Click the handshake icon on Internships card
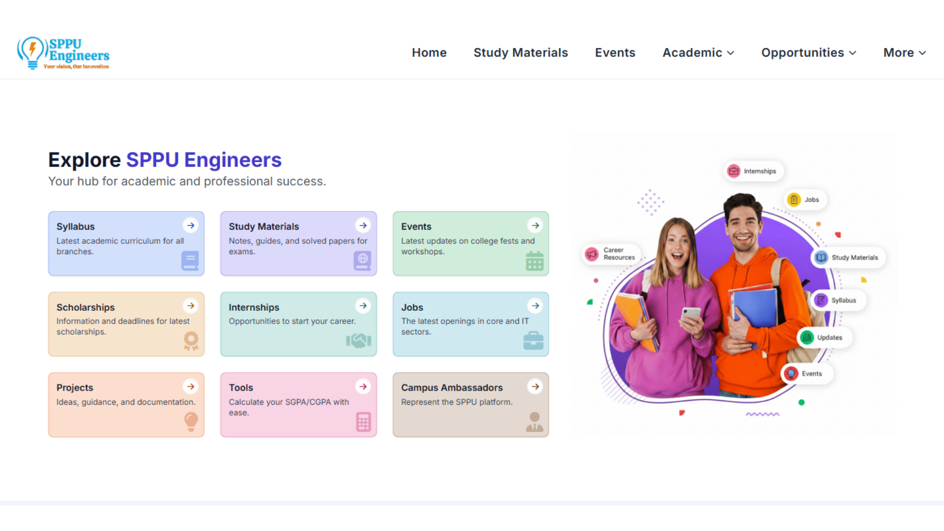 coord(359,341)
